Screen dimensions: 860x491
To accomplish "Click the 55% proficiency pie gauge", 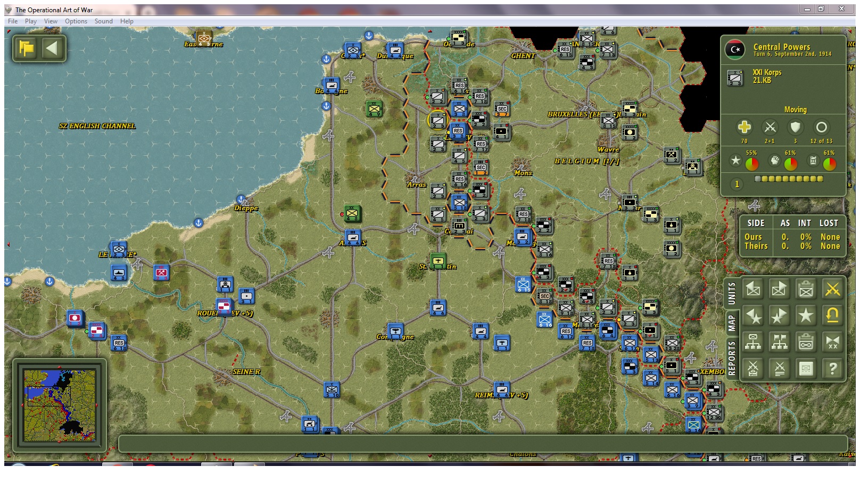I will tap(751, 164).
